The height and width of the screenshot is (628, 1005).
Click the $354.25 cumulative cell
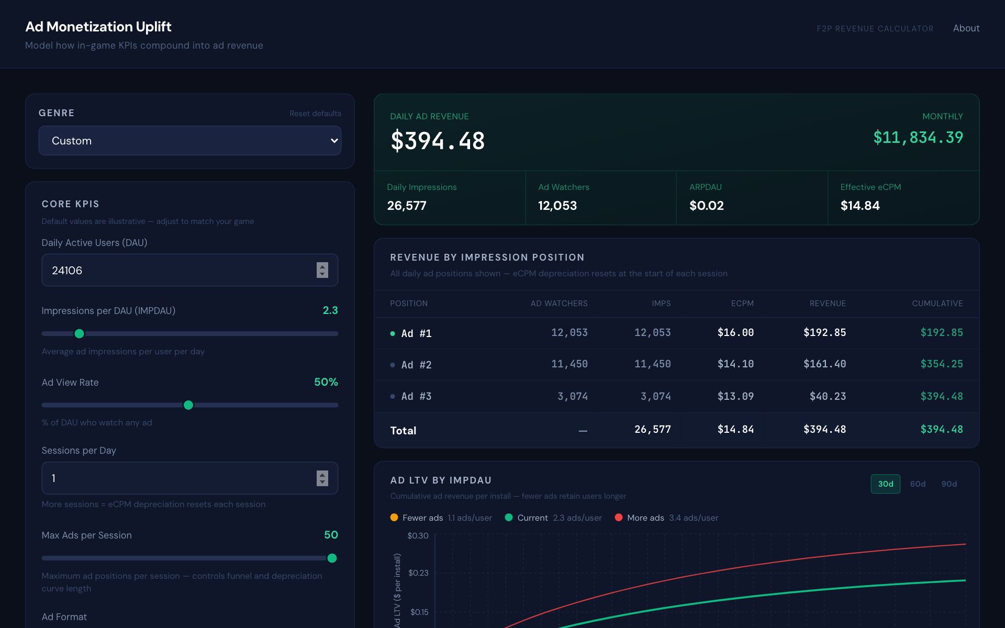pyautogui.click(x=942, y=364)
